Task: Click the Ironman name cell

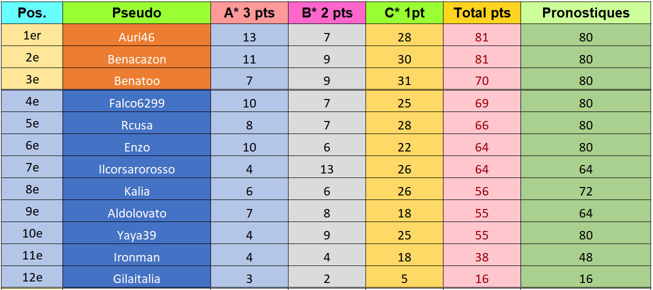Action: click(x=136, y=257)
